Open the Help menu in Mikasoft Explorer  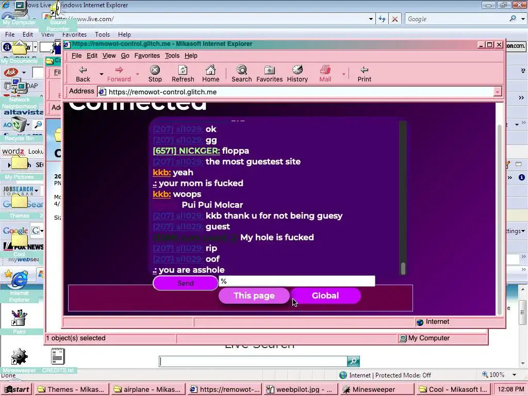[x=191, y=56]
